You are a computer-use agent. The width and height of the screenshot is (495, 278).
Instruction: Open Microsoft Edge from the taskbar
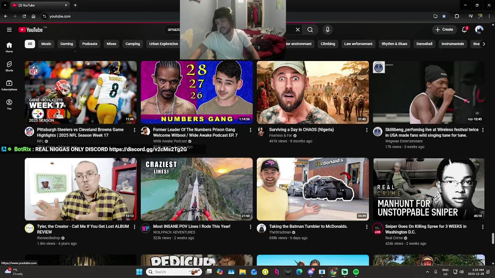coord(299,272)
